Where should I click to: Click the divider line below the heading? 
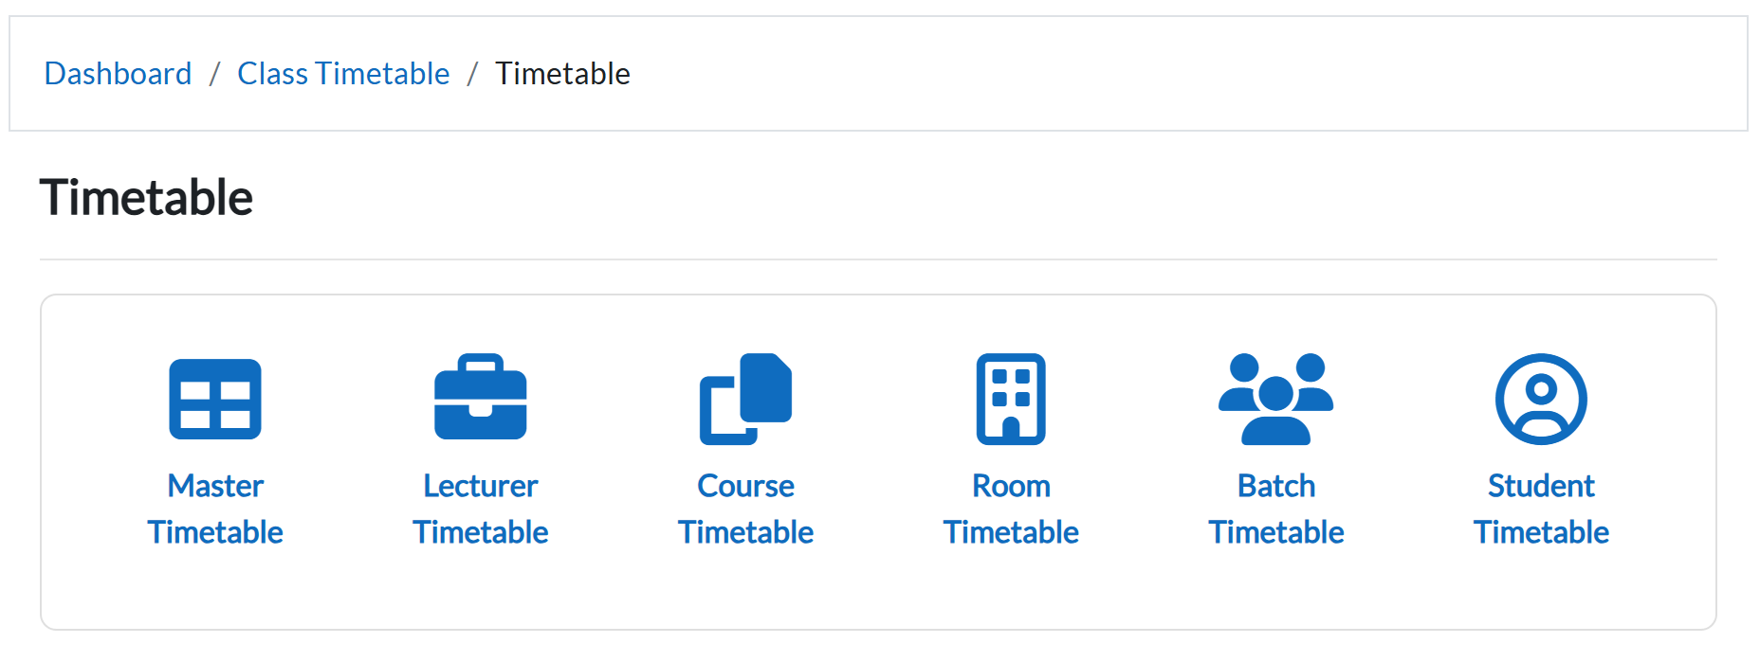click(878, 259)
